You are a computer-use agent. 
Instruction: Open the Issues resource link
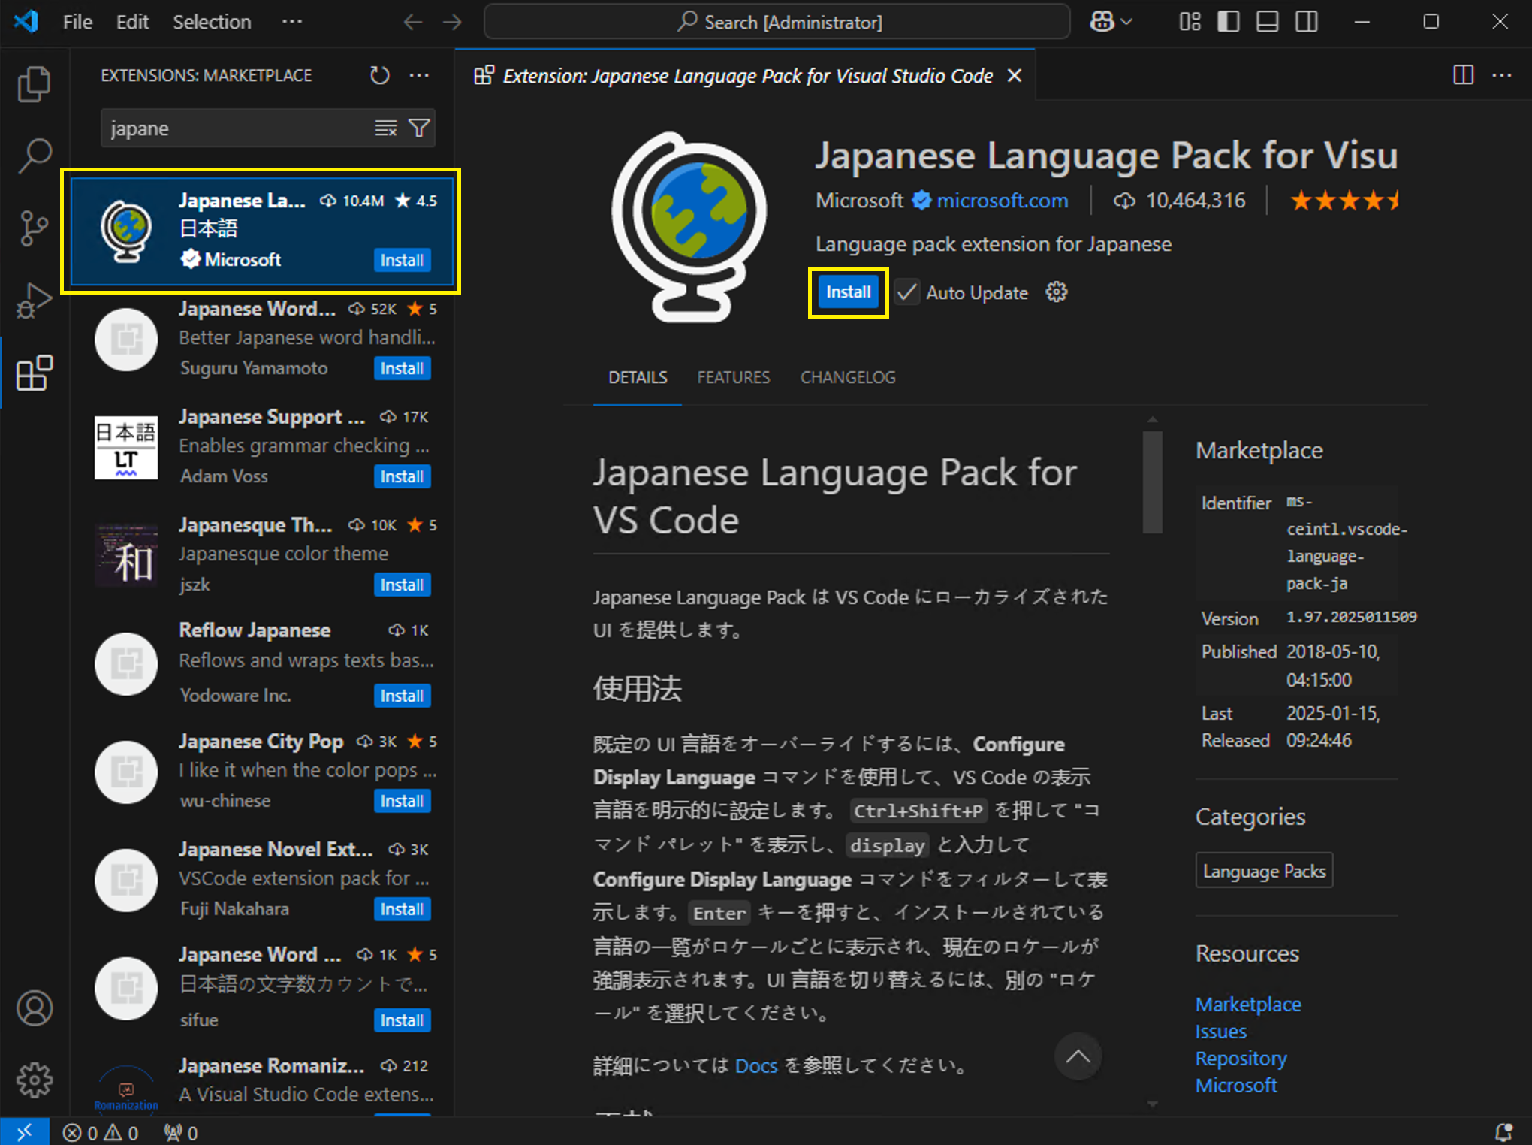tap(1220, 1032)
